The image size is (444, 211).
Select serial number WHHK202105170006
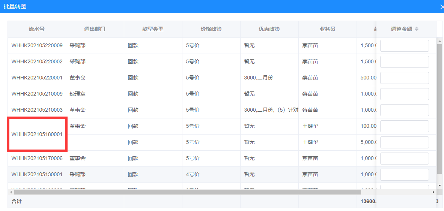pos(37,159)
